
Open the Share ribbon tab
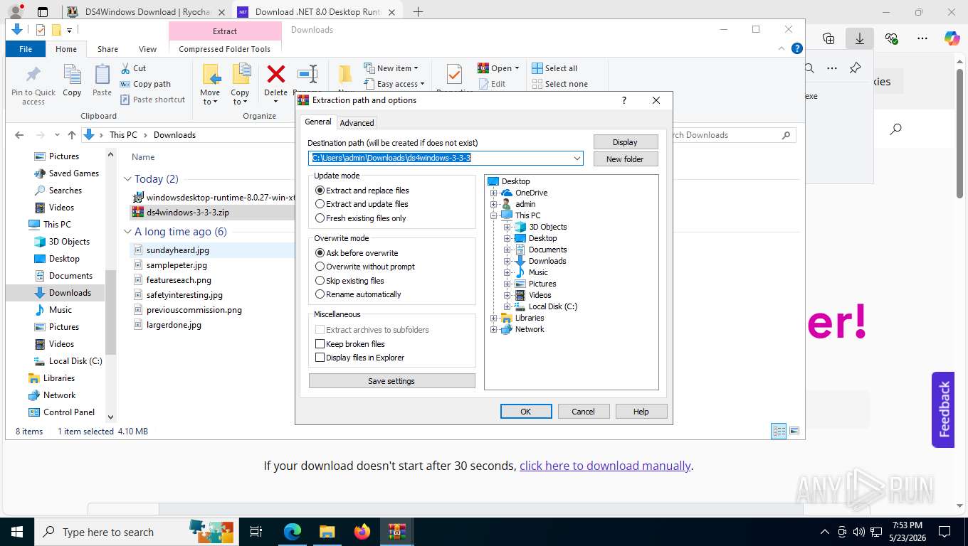(108, 49)
